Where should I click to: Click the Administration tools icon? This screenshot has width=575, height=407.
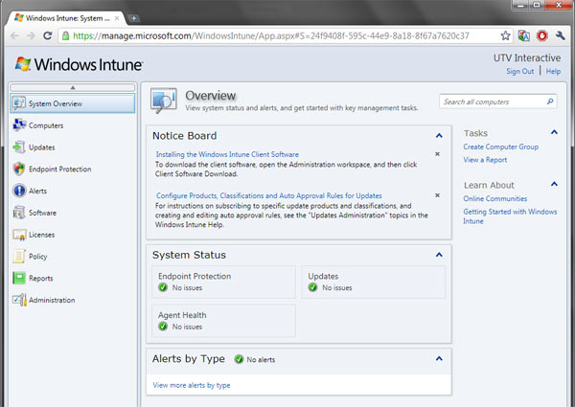click(19, 300)
